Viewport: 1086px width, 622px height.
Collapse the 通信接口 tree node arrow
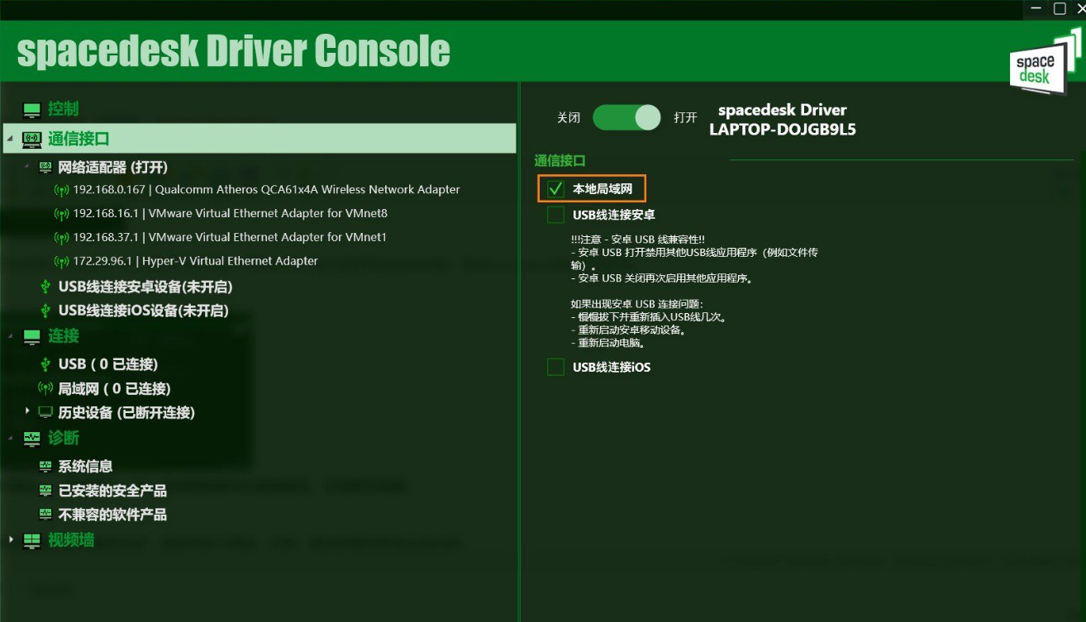tap(11, 139)
